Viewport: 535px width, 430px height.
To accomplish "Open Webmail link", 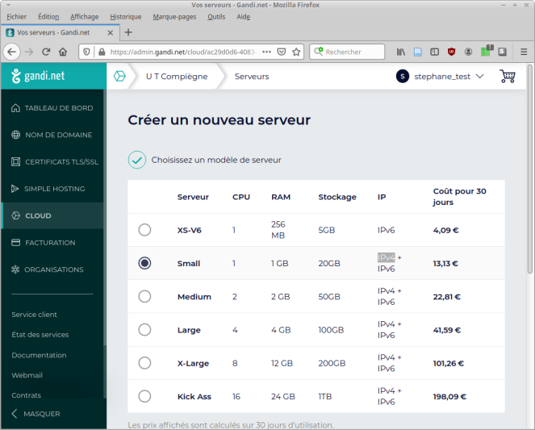I will [27, 375].
